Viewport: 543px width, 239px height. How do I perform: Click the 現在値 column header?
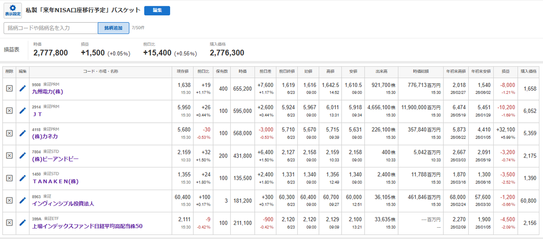183,72
